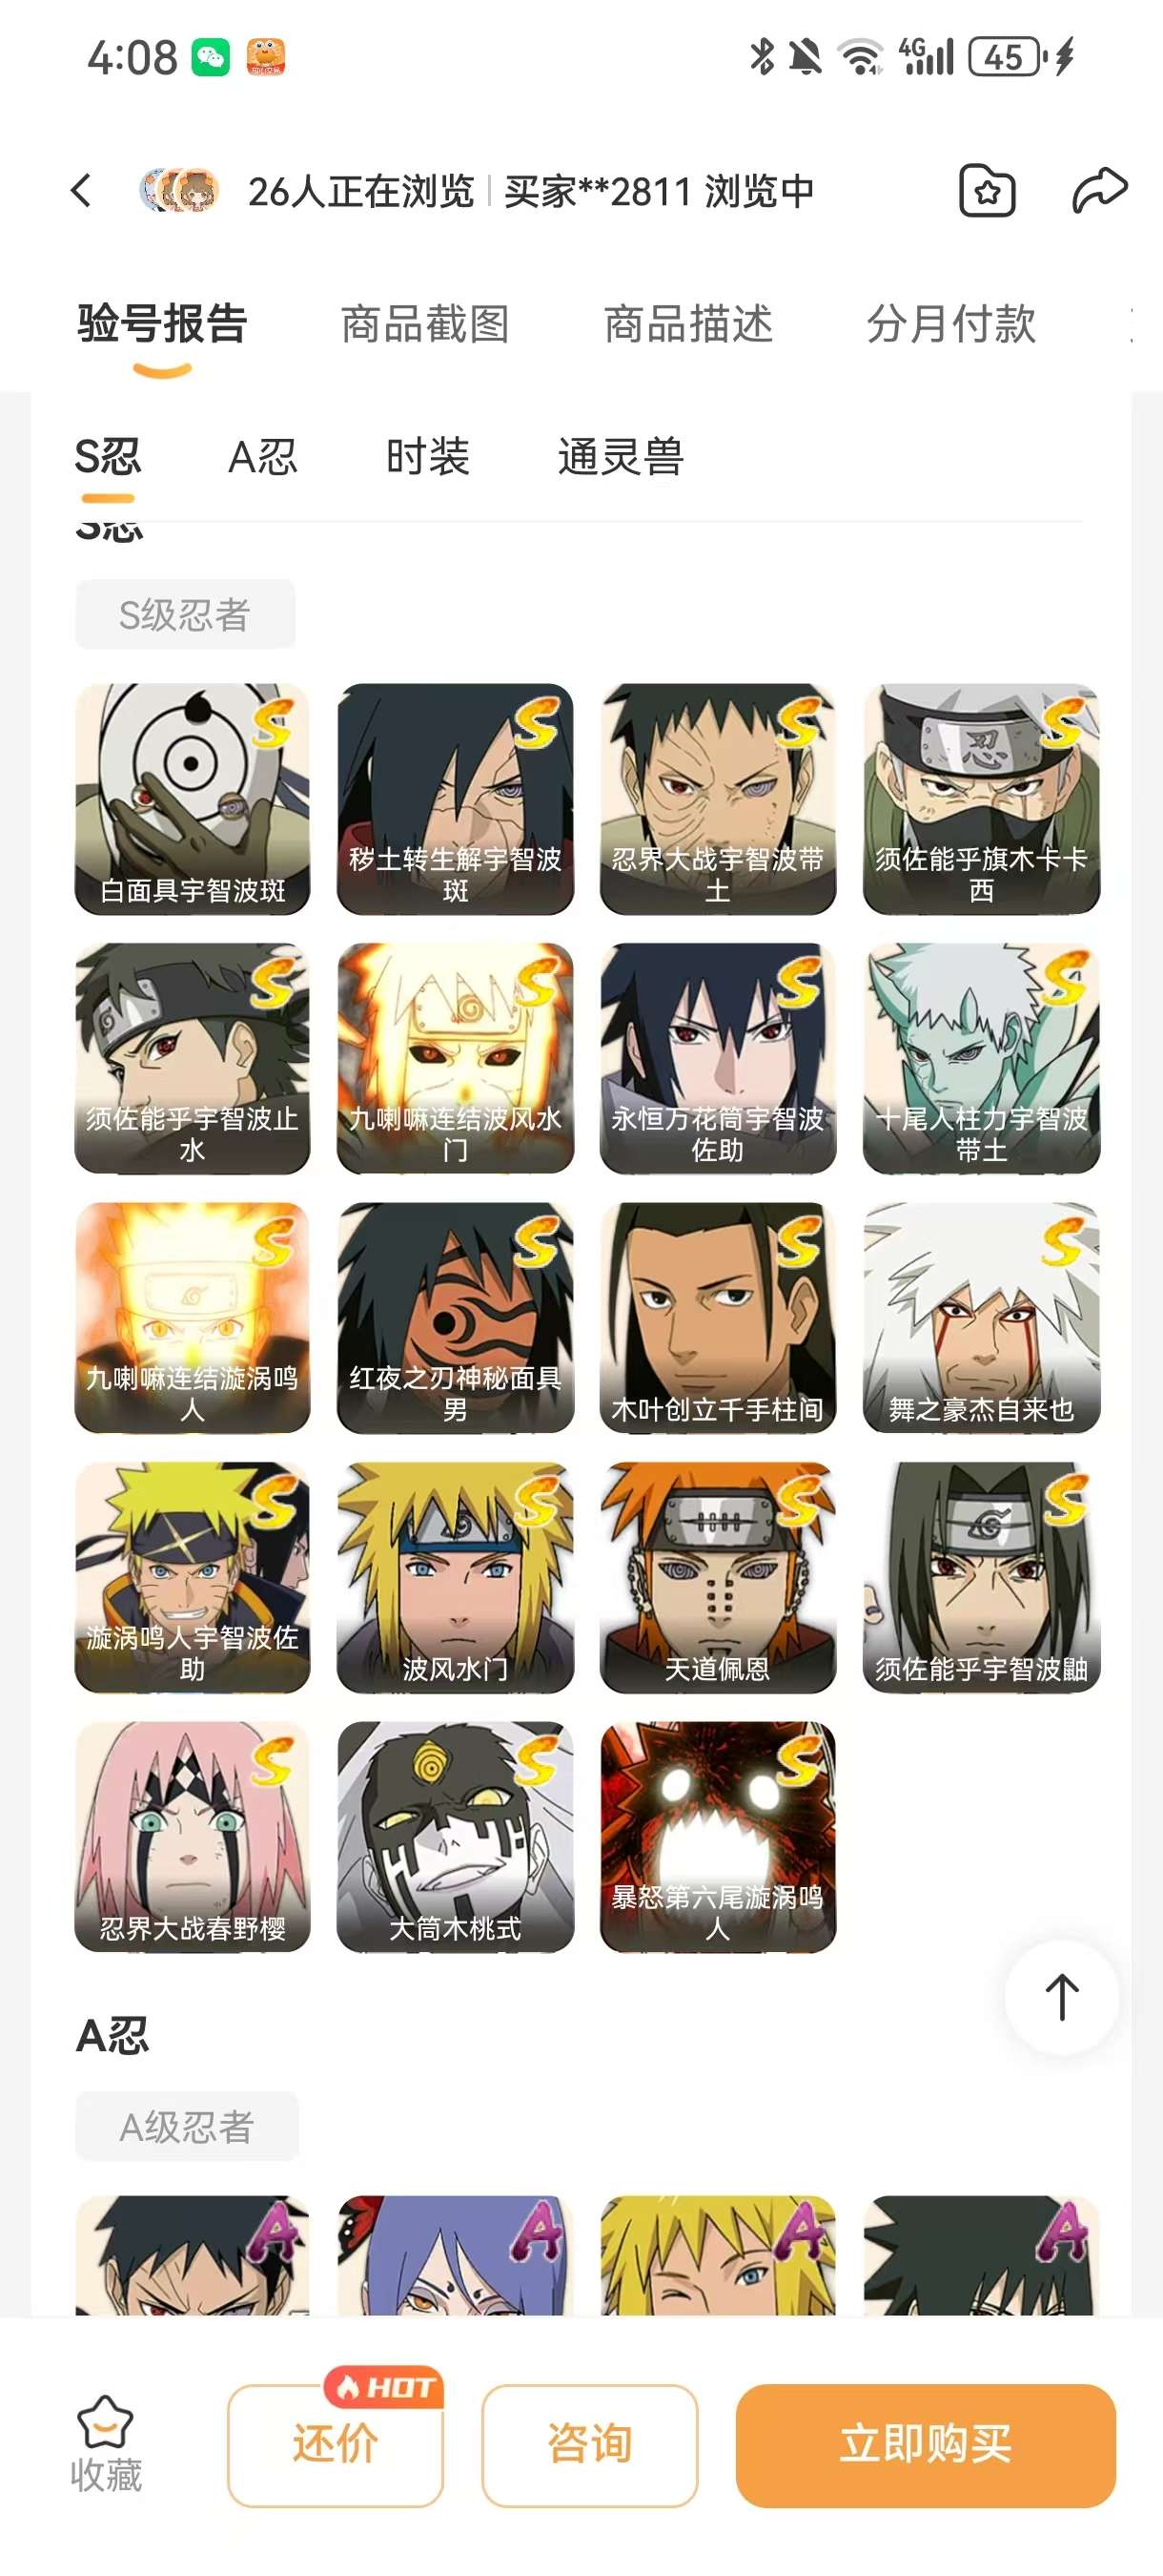Select the 时装 category tab
The width and height of the screenshot is (1163, 2576).
point(428,457)
